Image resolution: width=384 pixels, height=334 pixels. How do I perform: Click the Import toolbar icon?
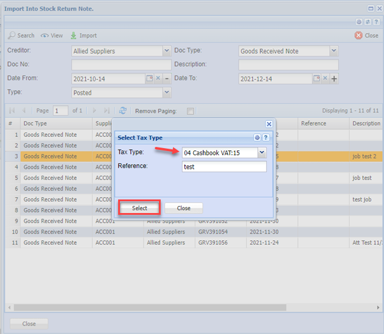[x=74, y=35]
